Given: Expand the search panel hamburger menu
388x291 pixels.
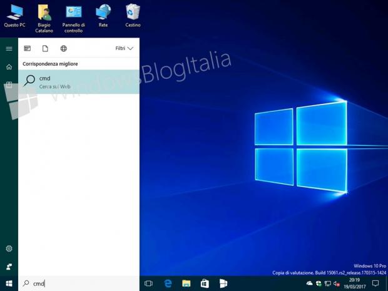Looking at the screenshot, I should pyautogui.click(x=9, y=48).
